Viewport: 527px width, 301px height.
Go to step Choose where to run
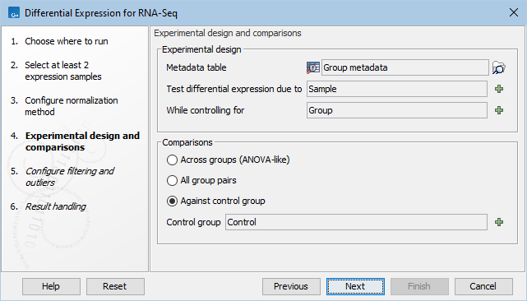[67, 41]
